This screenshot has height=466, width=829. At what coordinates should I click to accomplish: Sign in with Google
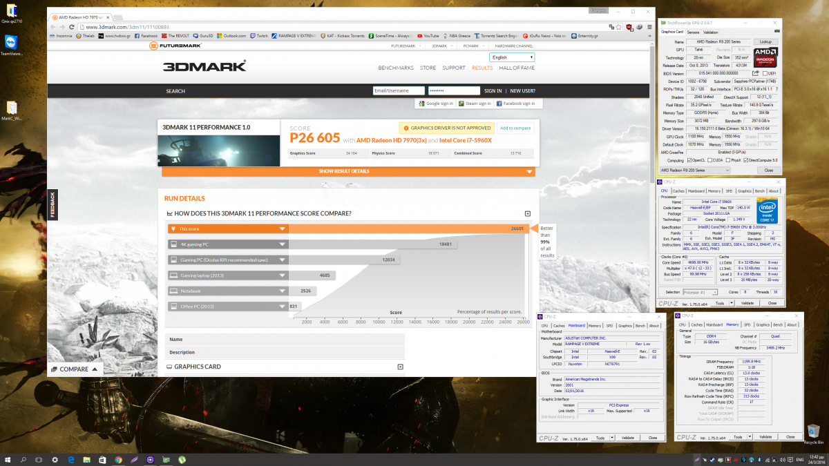click(x=436, y=104)
